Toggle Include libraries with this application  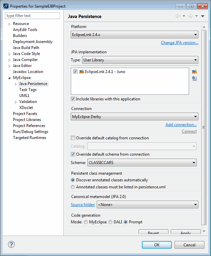point(73,99)
